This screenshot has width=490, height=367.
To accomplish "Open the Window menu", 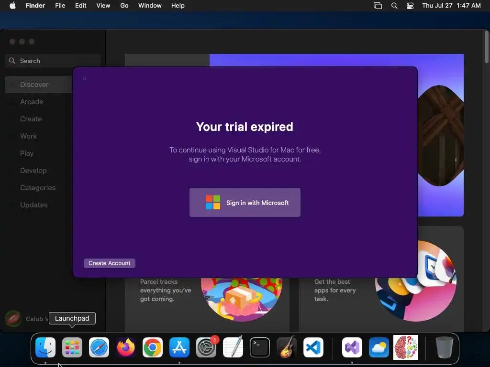I will tap(150, 6).
